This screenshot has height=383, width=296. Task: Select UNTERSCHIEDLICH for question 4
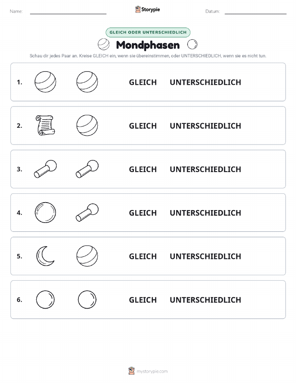(205, 213)
